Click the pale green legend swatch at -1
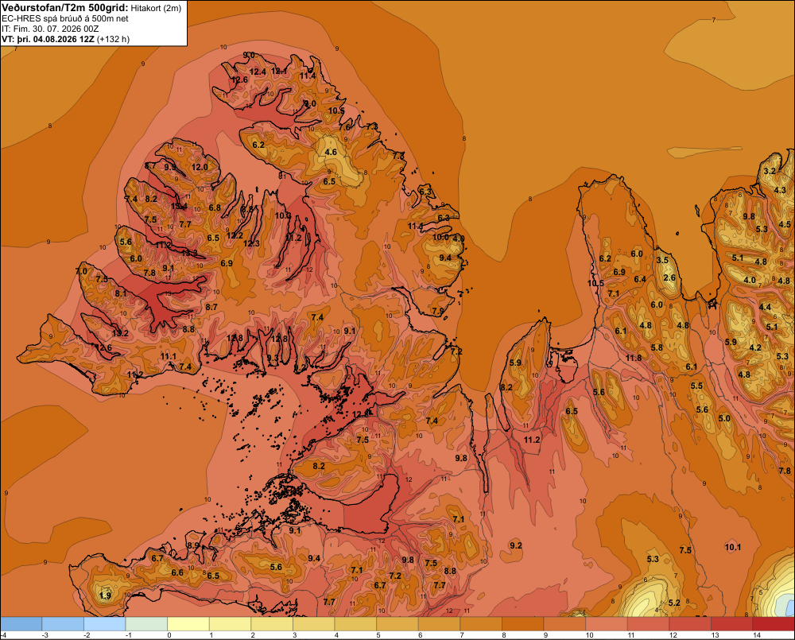 point(146,624)
